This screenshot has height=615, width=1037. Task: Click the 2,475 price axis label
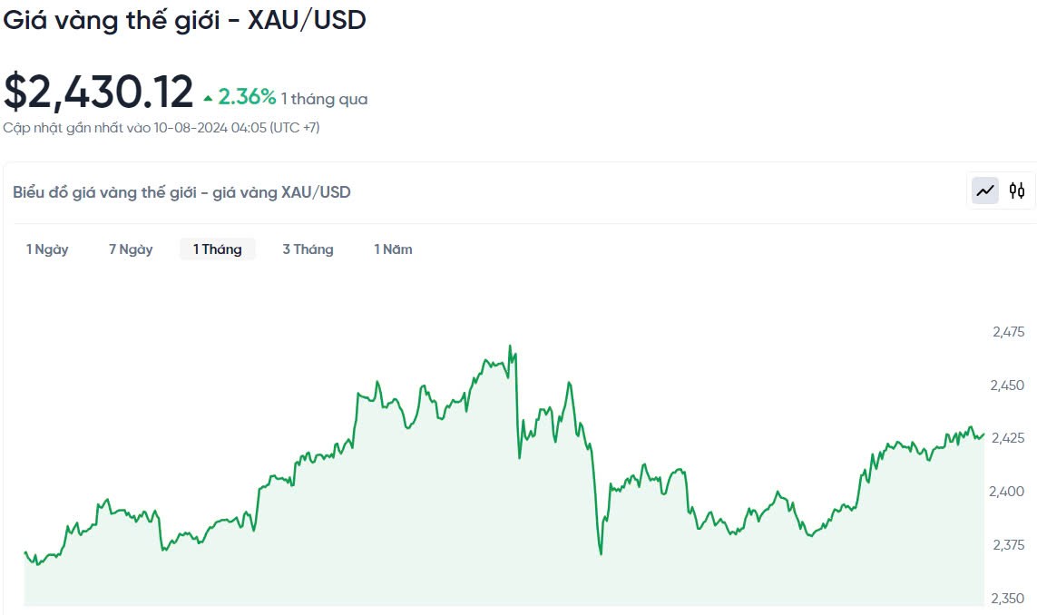click(x=1008, y=332)
